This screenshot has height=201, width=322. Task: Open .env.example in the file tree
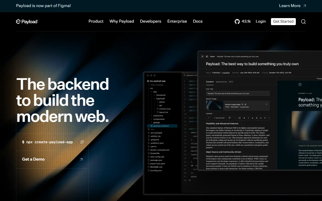(156, 133)
